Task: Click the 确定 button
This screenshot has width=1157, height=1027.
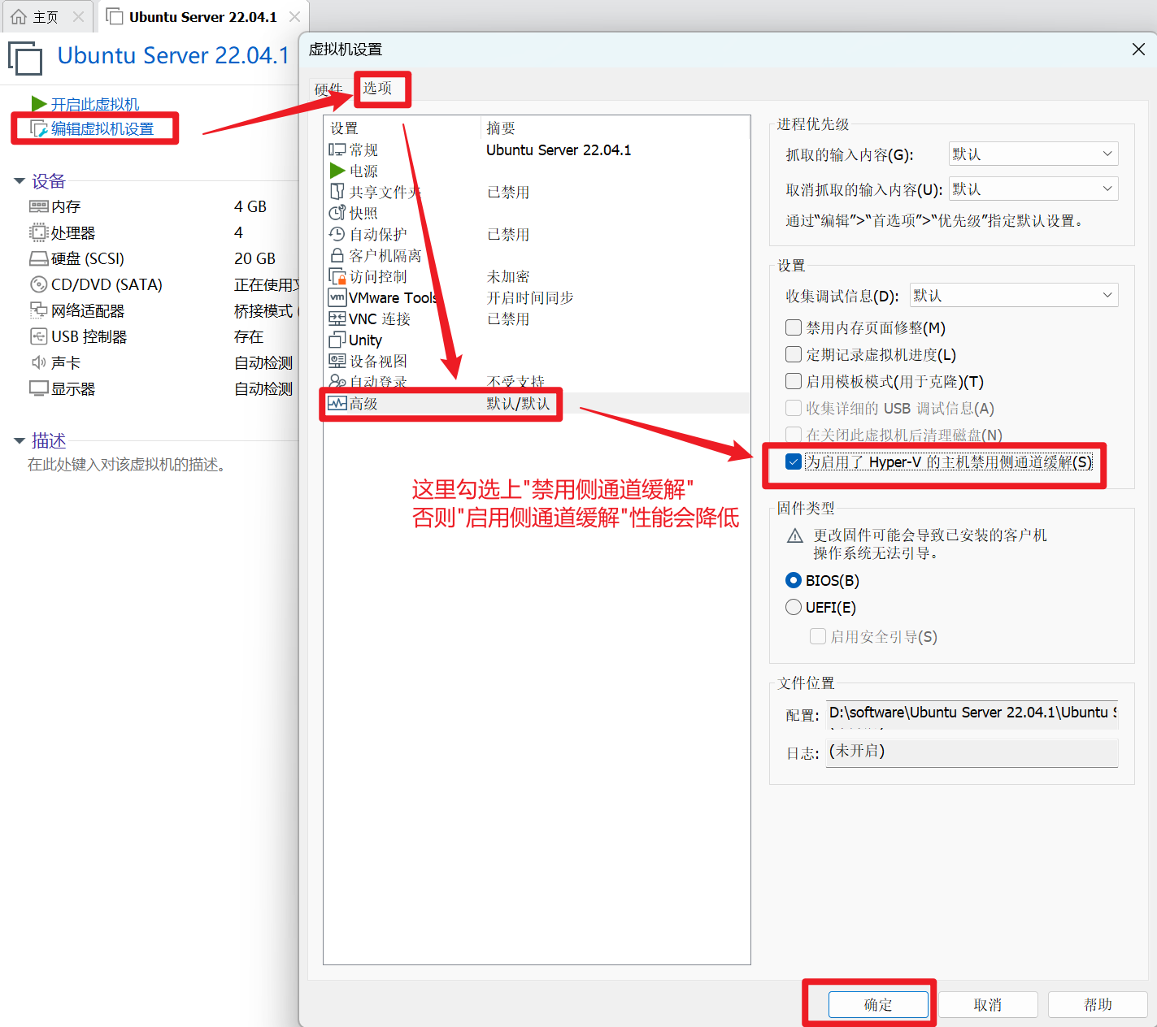Action: (878, 1004)
